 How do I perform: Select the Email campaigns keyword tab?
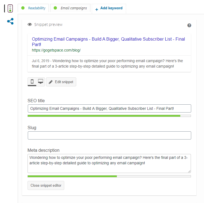coord(70,8)
